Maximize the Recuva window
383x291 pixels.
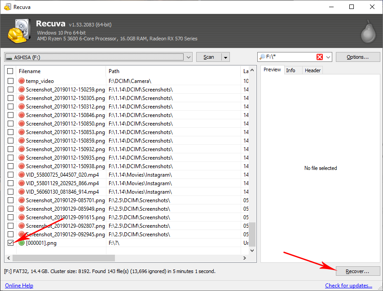pos(352,7)
